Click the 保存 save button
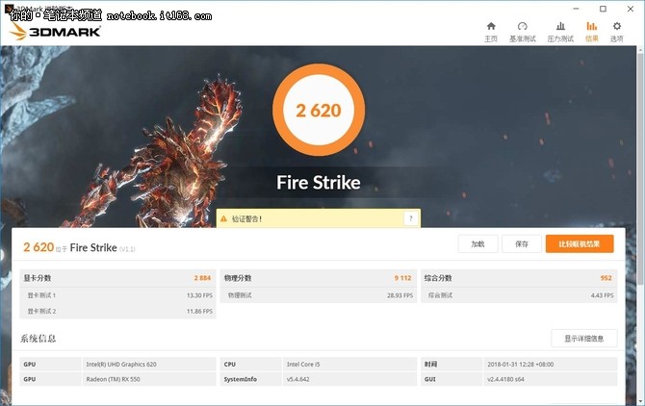The width and height of the screenshot is (645, 406). pos(521,244)
